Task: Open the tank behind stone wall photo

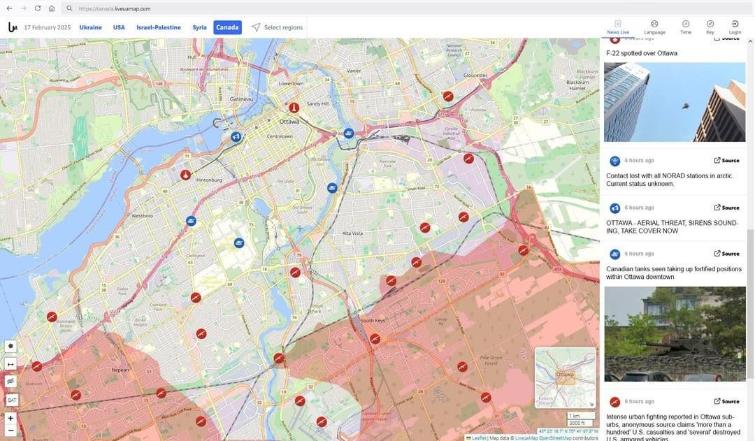Action: 675,334
